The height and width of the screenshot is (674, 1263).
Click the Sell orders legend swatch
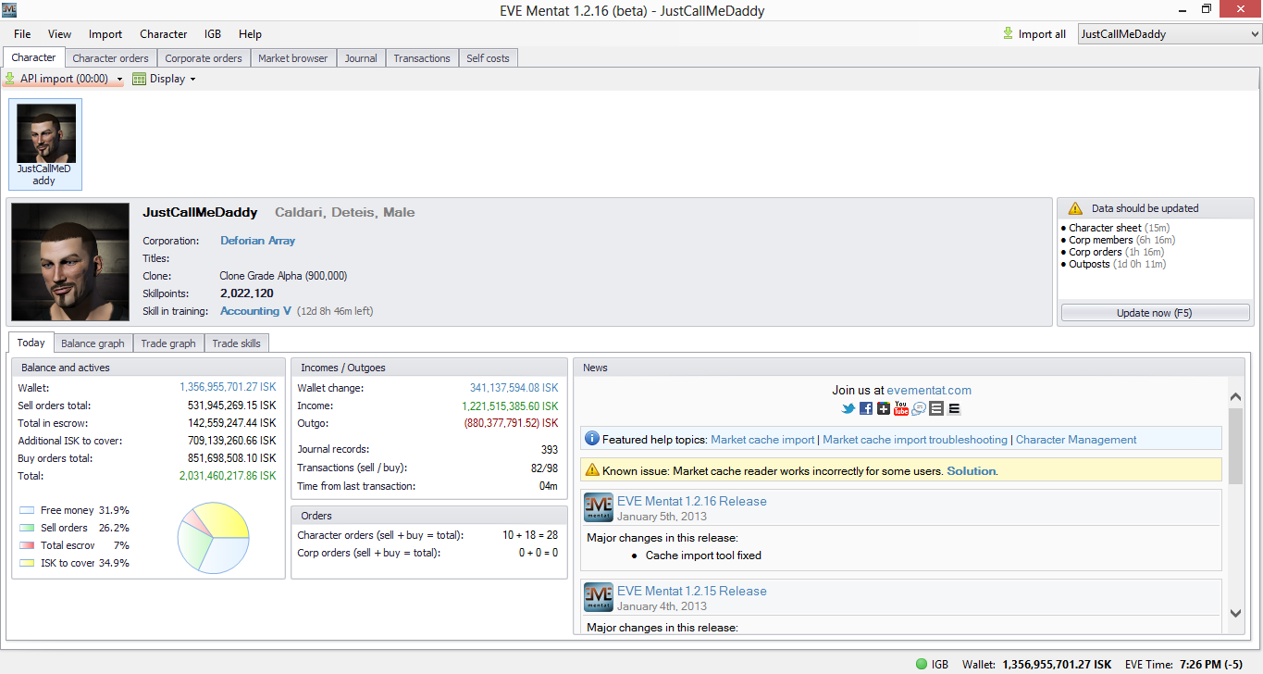click(x=26, y=528)
